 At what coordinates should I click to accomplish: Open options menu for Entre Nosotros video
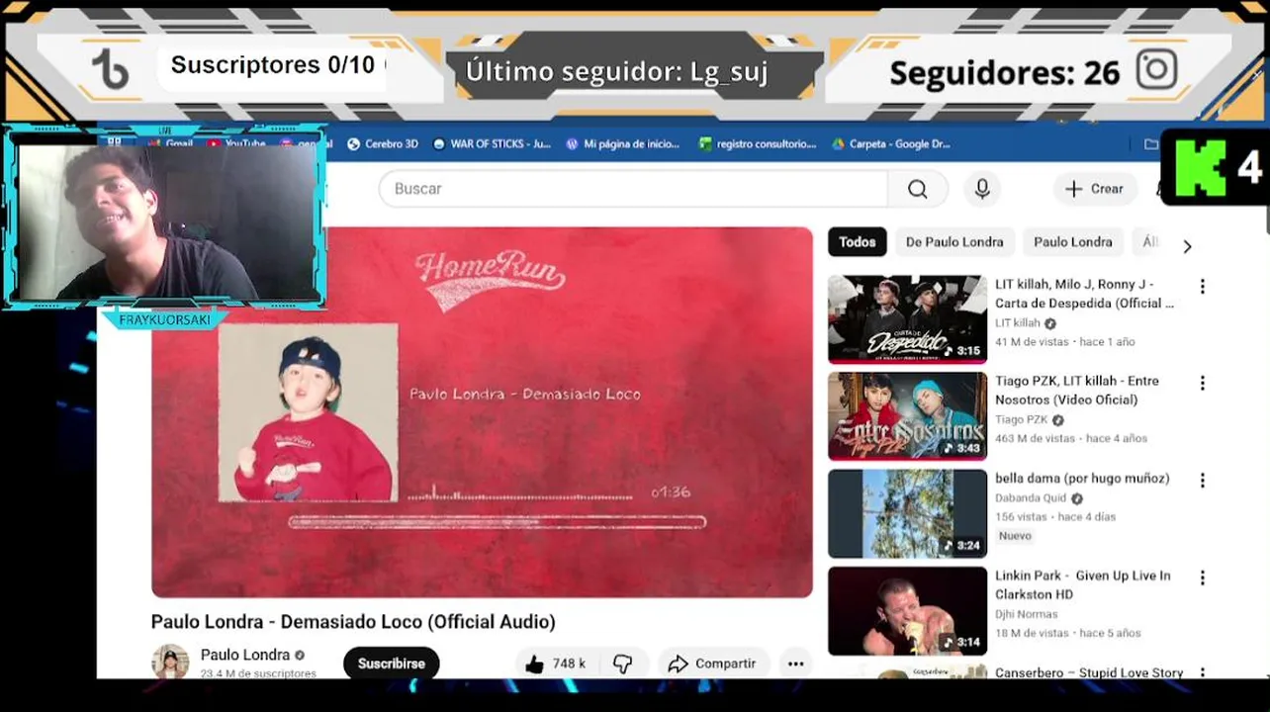1202,384
